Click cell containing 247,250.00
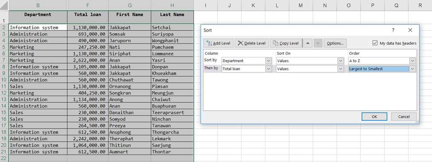The image size is (432, 162). (88, 47)
